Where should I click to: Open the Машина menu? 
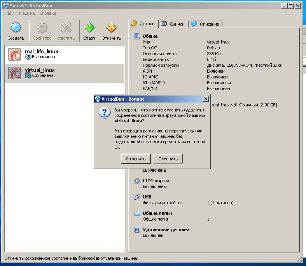coord(27,13)
